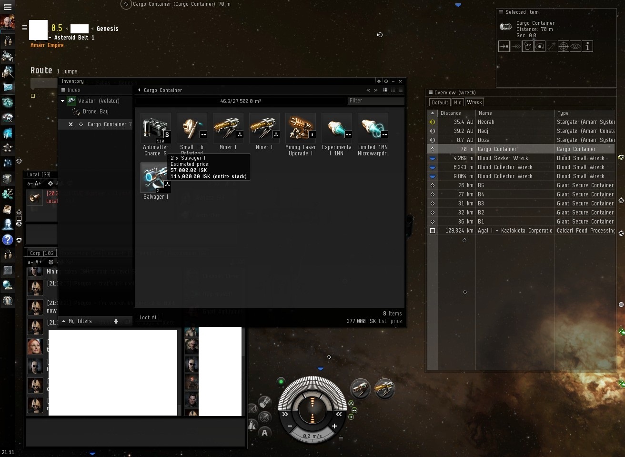Open the Local [33] chat tab
This screenshot has width=625, height=457.
[39, 174]
